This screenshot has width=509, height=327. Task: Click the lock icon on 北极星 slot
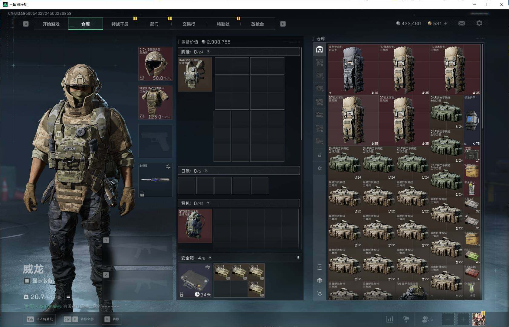click(x=142, y=194)
